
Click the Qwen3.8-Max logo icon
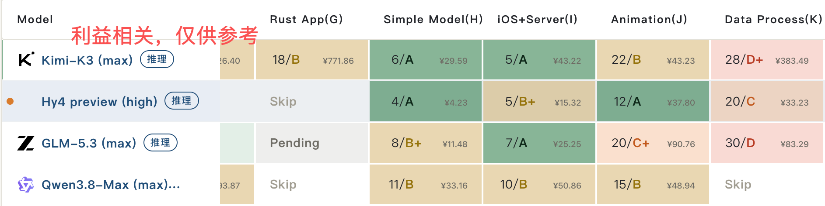(x=26, y=185)
